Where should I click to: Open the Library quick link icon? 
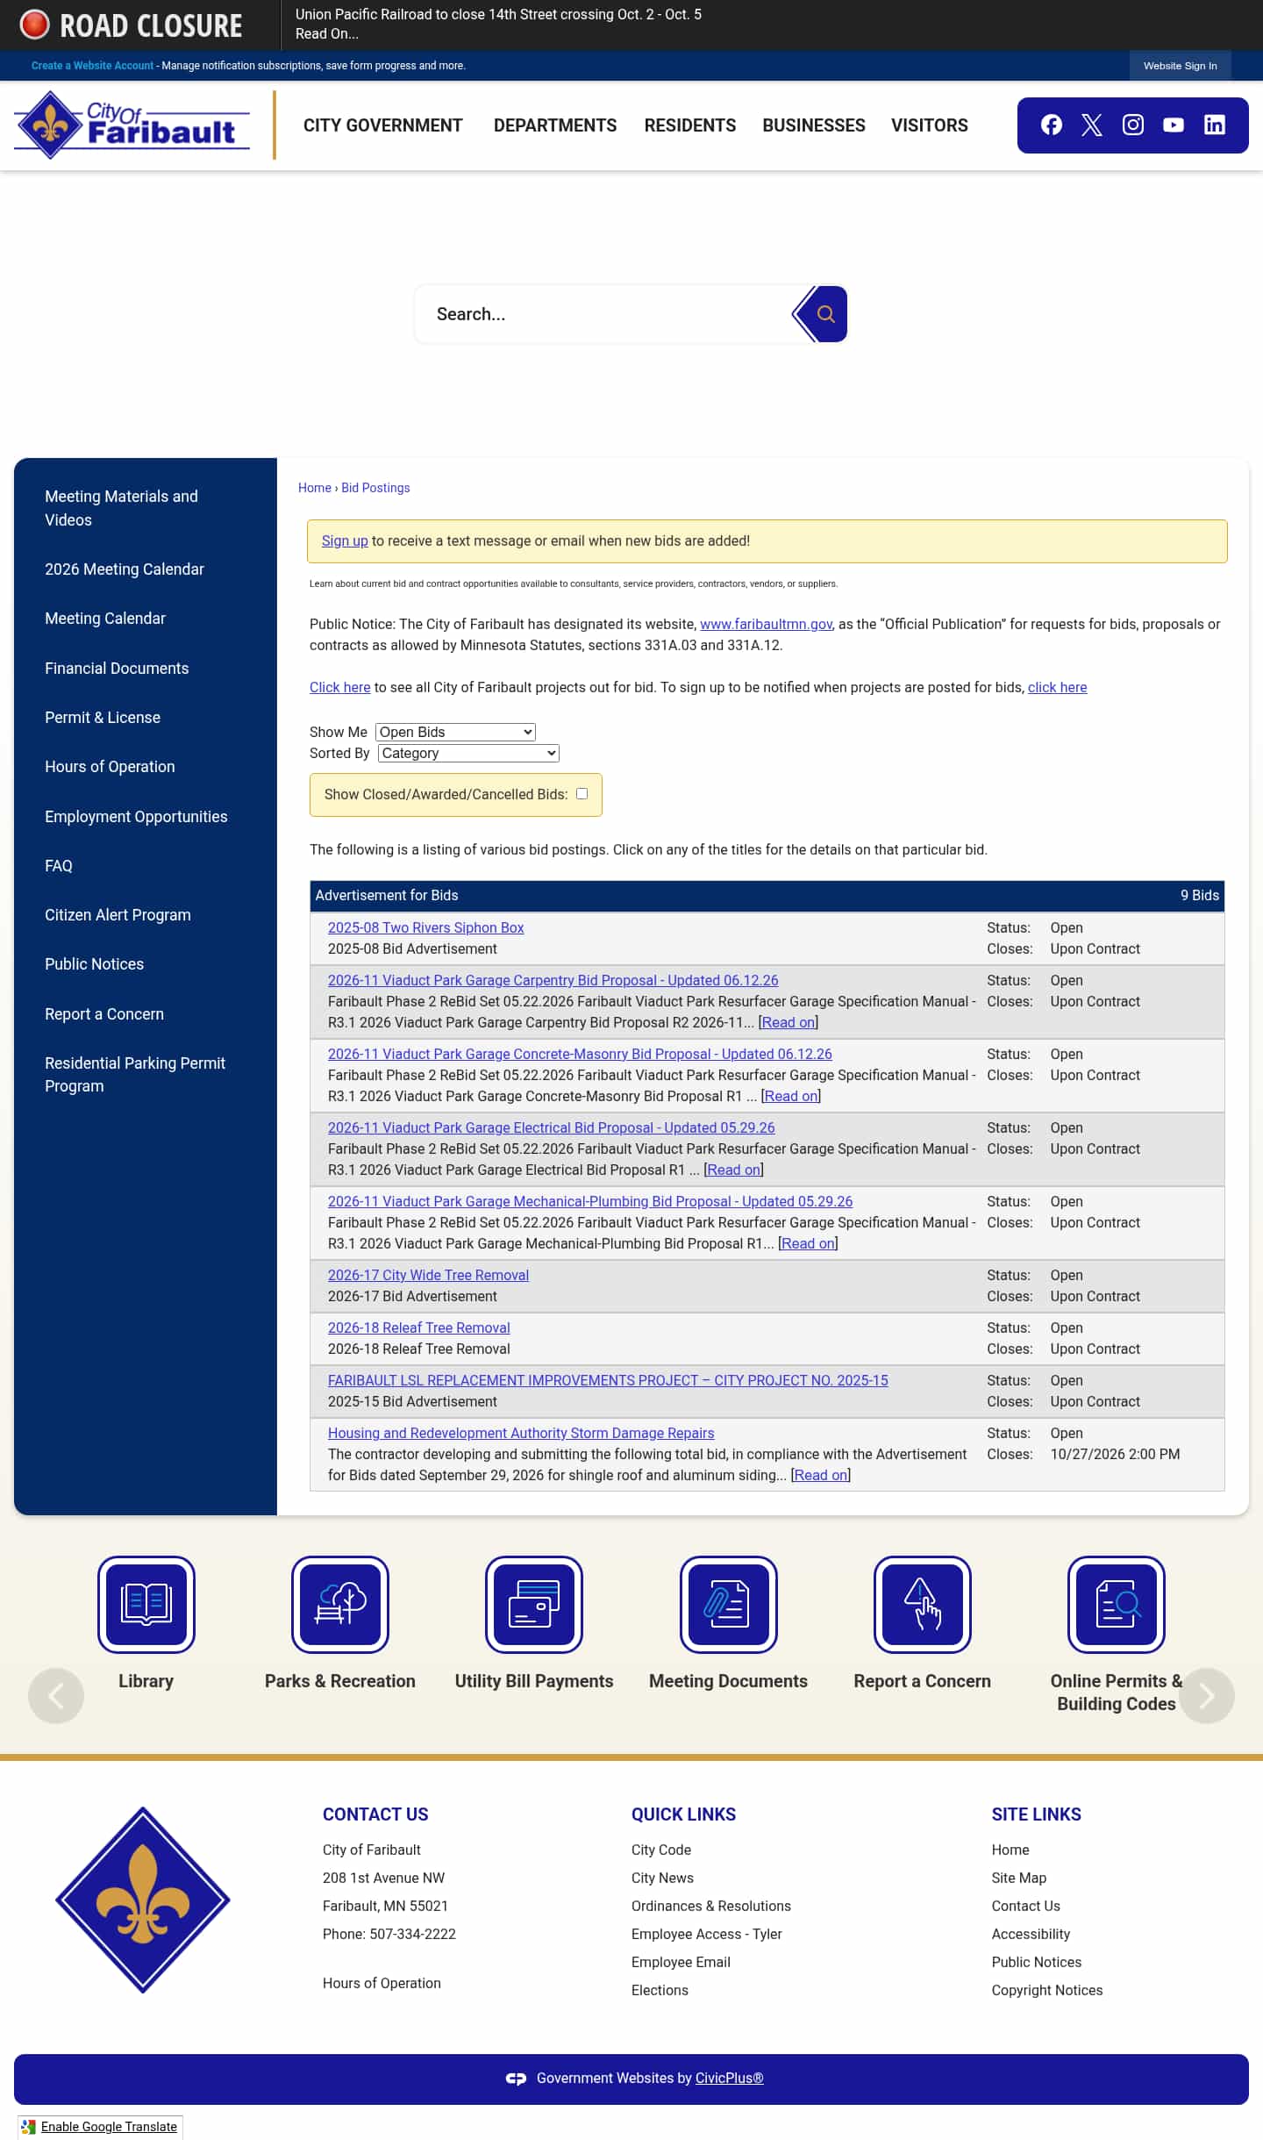click(146, 1604)
